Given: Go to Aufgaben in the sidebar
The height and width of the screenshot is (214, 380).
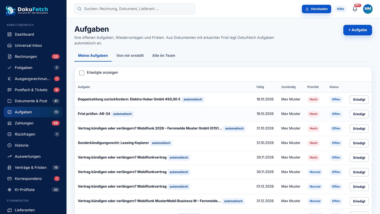Looking at the screenshot, I should 33,112.
